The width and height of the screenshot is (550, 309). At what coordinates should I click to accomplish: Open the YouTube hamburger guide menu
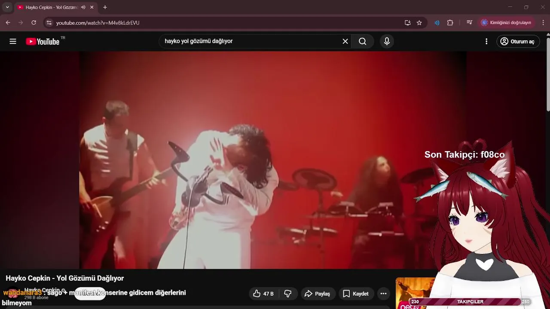coord(13,41)
